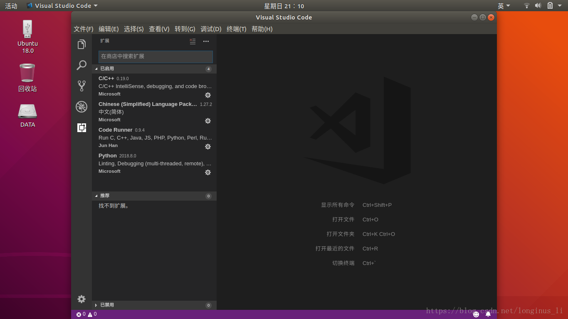Open the 终端(T) menu

237,29
